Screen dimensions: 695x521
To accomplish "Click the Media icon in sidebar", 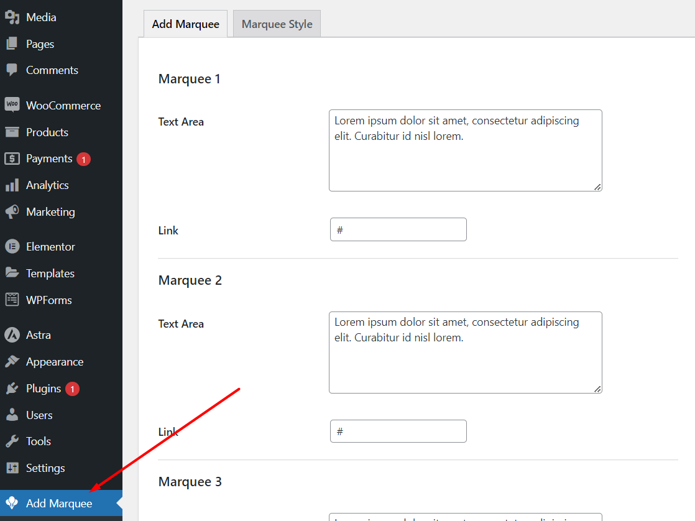I will (x=12, y=17).
